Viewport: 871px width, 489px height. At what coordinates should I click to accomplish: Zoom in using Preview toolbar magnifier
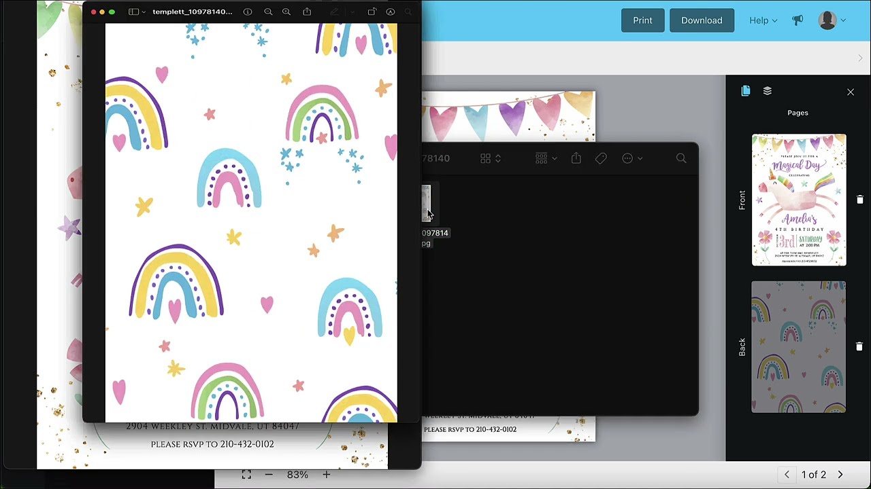[x=286, y=12]
